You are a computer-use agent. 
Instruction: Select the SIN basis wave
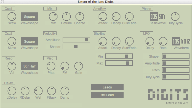162,16
